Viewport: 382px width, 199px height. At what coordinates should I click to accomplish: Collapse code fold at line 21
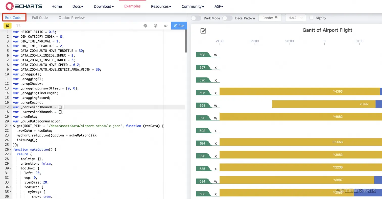[x=10, y=126]
